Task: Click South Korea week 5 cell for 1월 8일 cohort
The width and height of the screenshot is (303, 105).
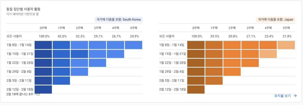Action: click(134, 45)
